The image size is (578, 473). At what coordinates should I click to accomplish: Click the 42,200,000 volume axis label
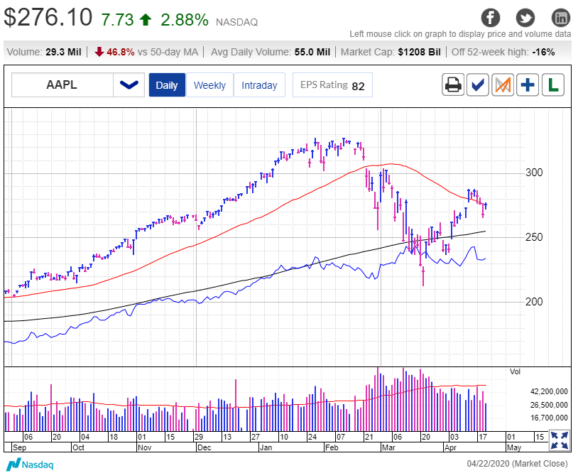[549, 391]
